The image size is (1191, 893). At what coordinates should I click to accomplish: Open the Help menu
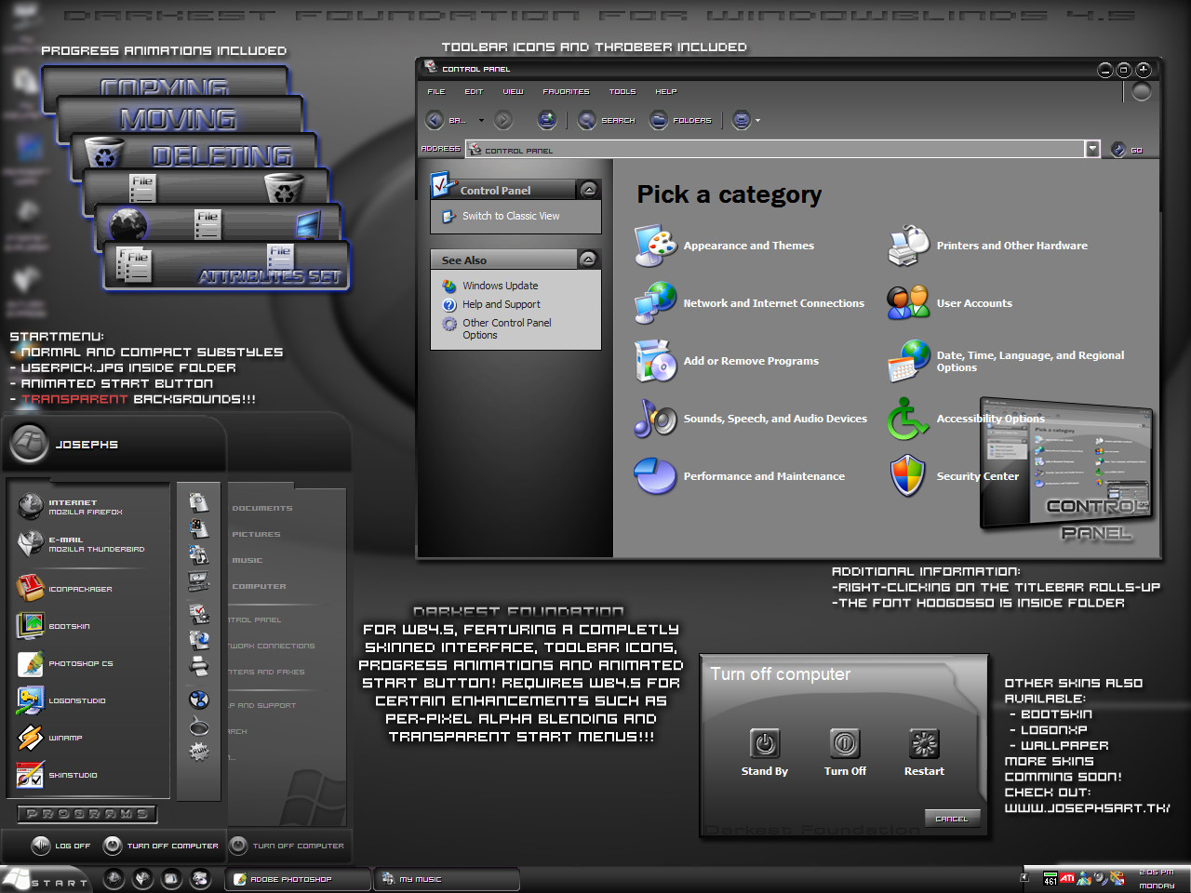[666, 92]
